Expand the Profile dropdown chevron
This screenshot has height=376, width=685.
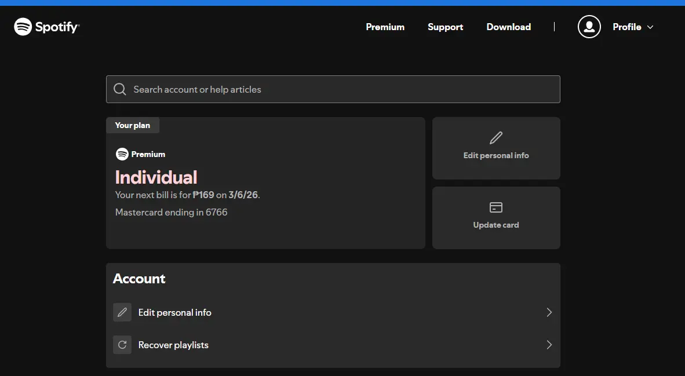click(650, 27)
